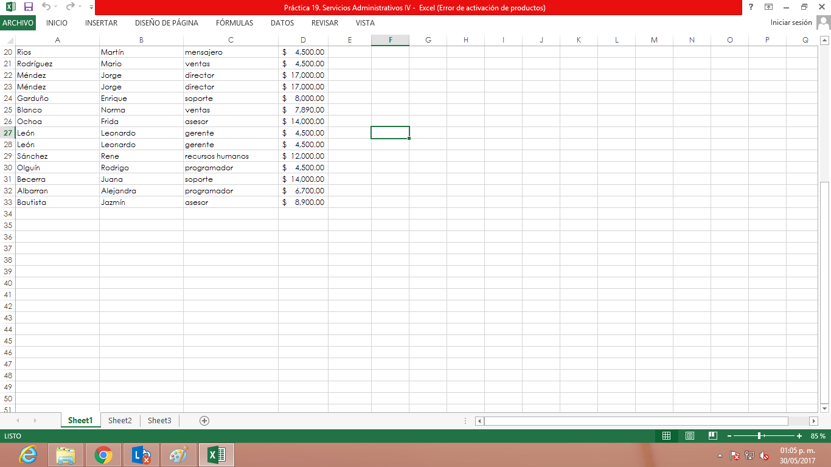Undo the last action
The image size is (831, 467).
(46, 7)
